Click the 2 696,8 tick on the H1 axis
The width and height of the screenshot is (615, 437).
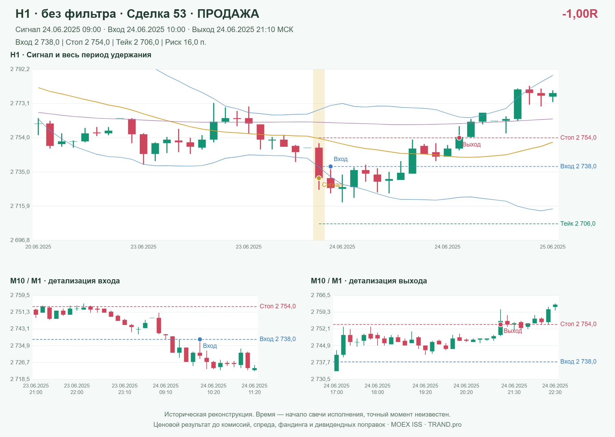point(20,240)
